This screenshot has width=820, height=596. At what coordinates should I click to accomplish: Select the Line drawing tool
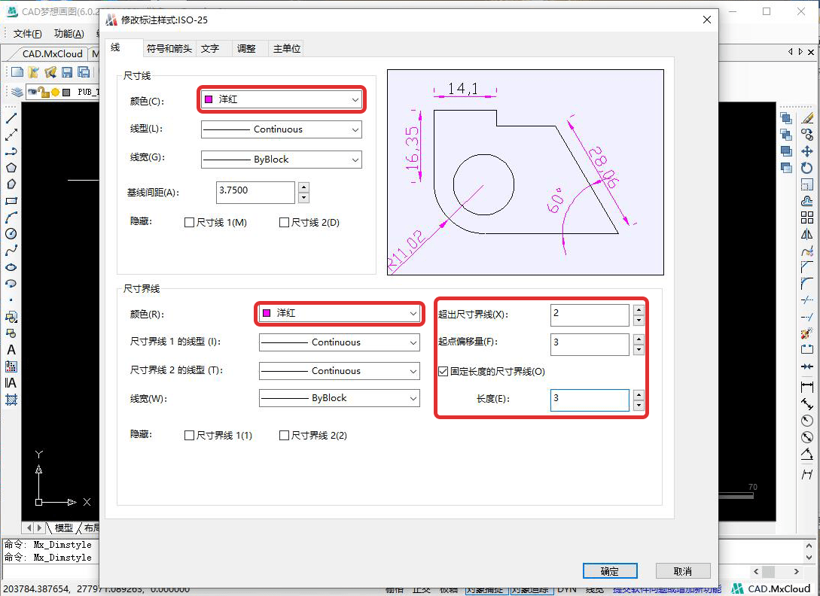pos(11,118)
